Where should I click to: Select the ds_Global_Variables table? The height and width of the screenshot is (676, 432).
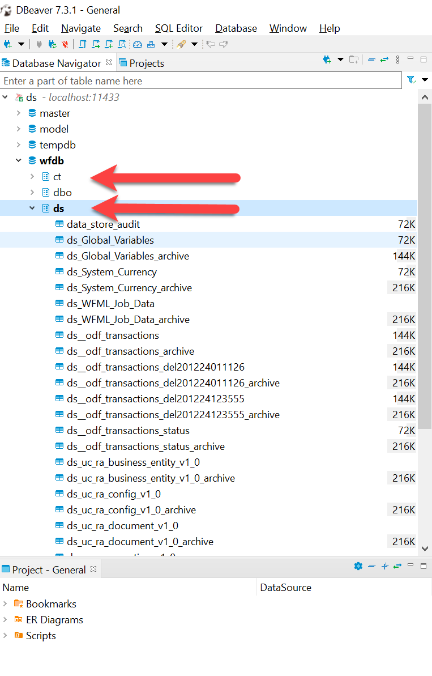pyautogui.click(x=110, y=240)
